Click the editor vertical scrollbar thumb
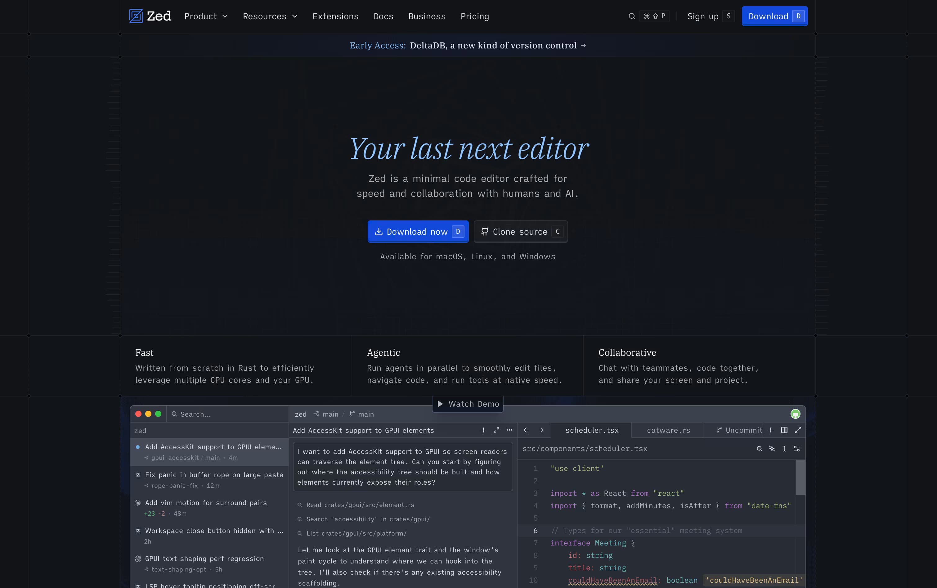Screen dimensions: 937x588 pyautogui.click(x=800, y=477)
